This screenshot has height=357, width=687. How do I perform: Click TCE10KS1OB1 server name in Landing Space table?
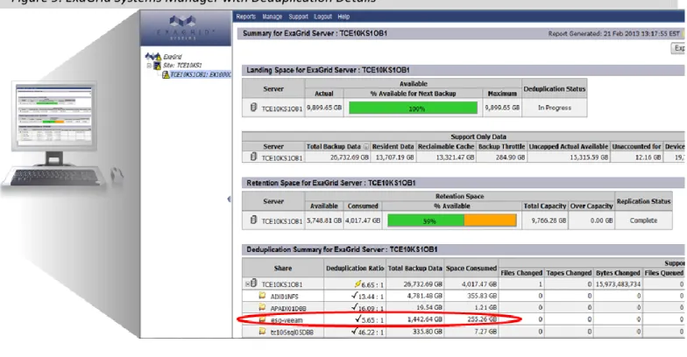(x=282, y=108)
